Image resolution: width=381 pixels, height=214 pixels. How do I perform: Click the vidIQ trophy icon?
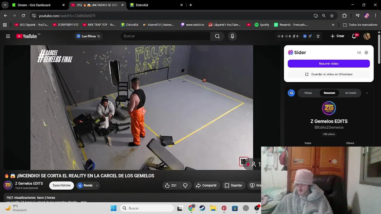point(318,36)
